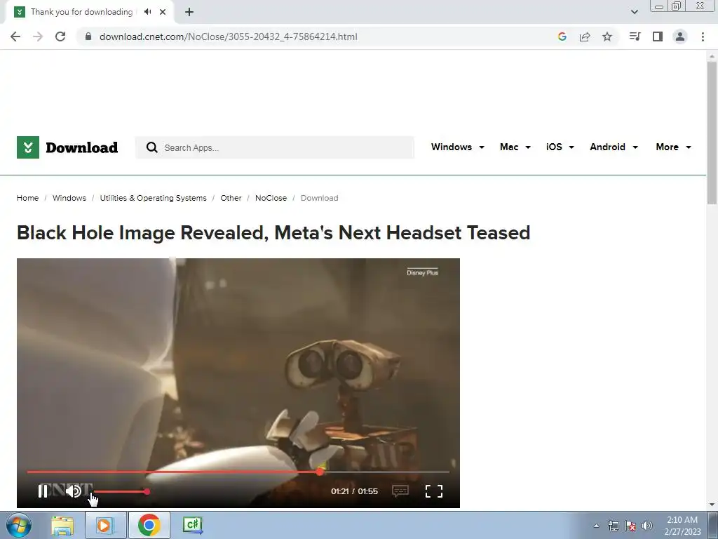Screen dimensions: 718x539
Task: Click the Chrome taskbar icon
Action: click(149, 525)
